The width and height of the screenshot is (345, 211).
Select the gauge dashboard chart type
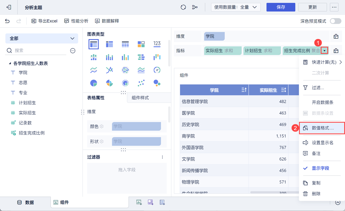[157, 70]
